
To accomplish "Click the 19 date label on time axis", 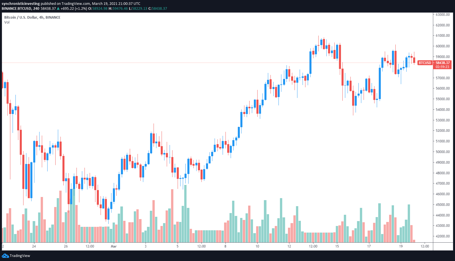I will [401, 246].
